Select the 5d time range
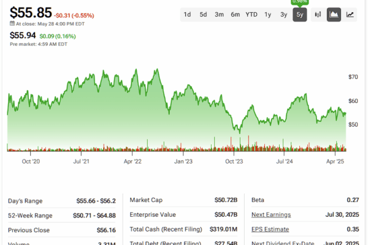 (203, 15)
